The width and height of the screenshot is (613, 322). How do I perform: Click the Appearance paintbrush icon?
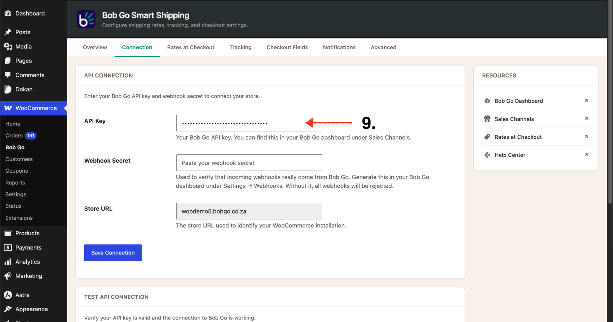8,309
